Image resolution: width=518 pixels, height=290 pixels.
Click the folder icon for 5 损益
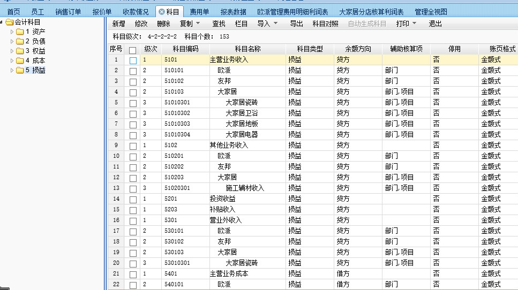(x=20, y=70)
